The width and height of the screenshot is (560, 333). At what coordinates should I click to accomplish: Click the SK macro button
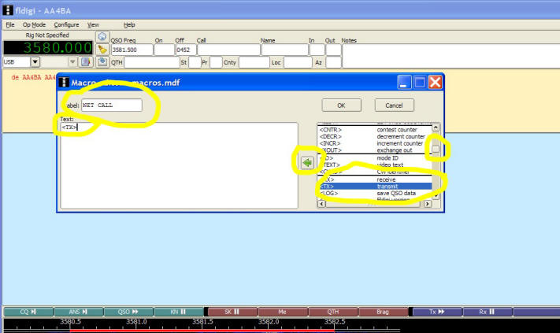pyautogui.click(x=232, y=312)
